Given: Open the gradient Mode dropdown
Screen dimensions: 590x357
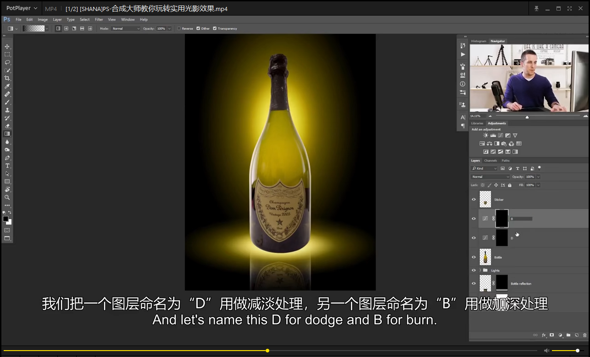Looking at the screenshot, I should 125,28.
